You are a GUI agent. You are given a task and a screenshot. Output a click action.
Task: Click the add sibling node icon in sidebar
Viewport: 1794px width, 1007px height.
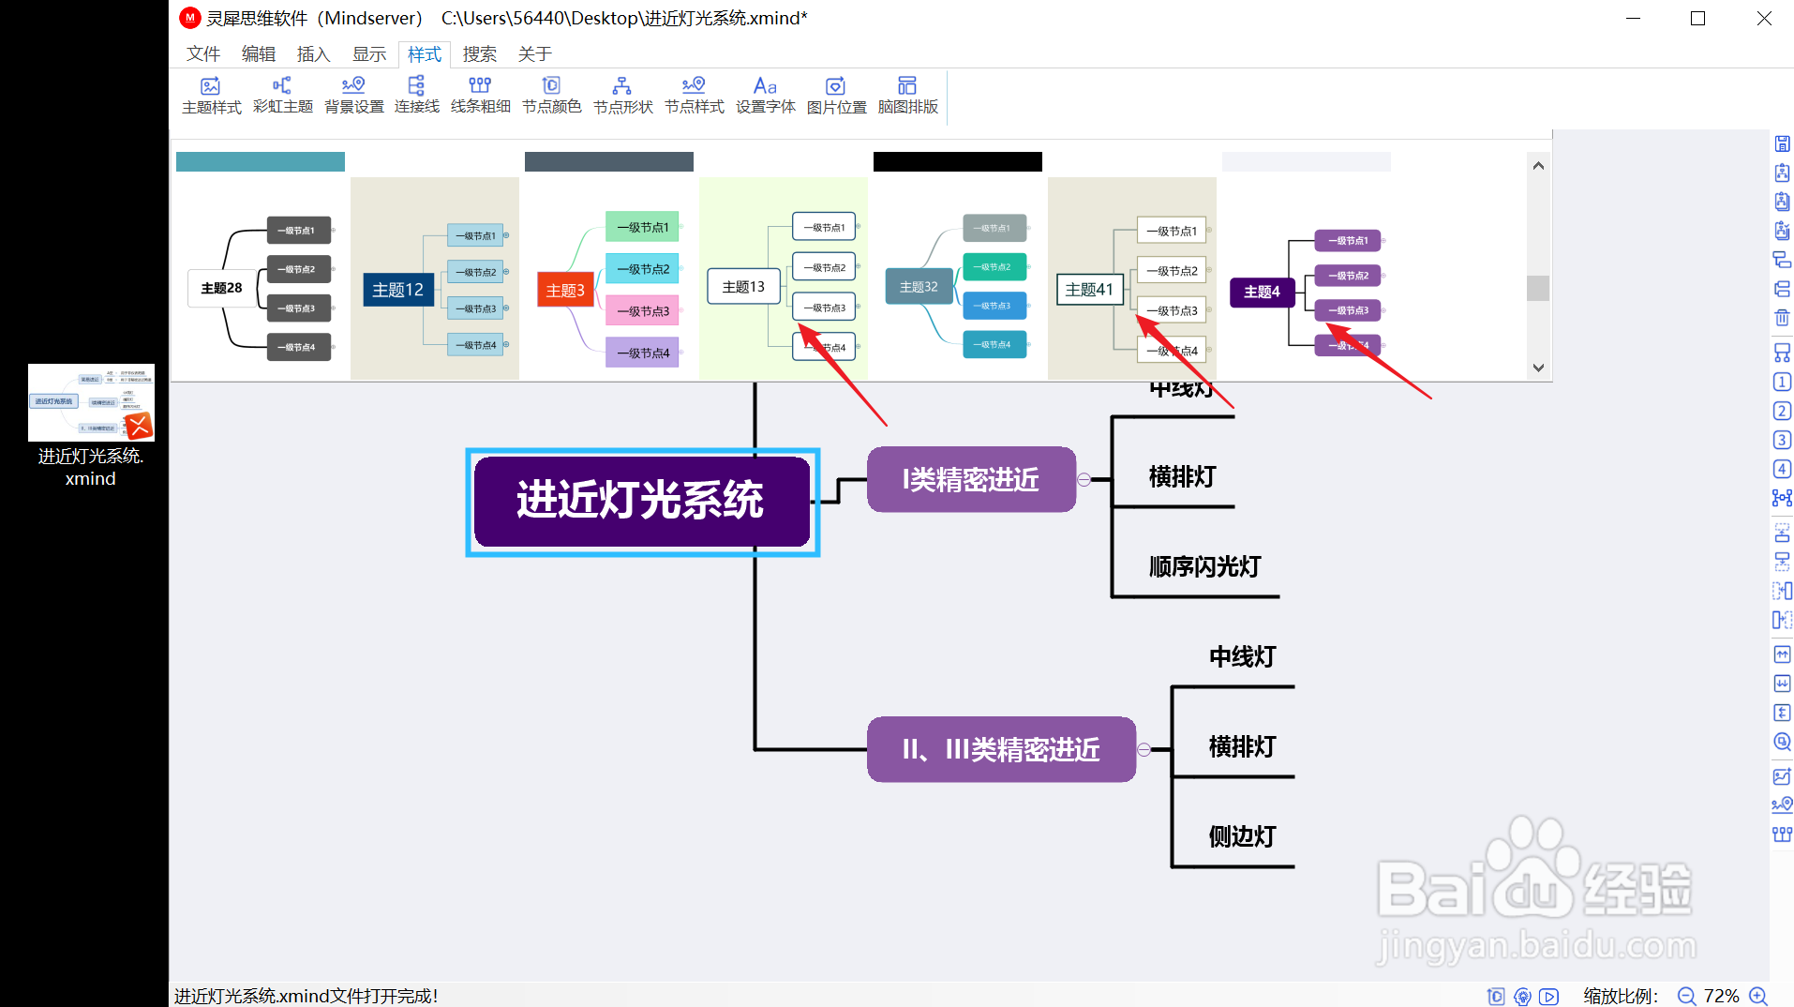[1782, 289]
